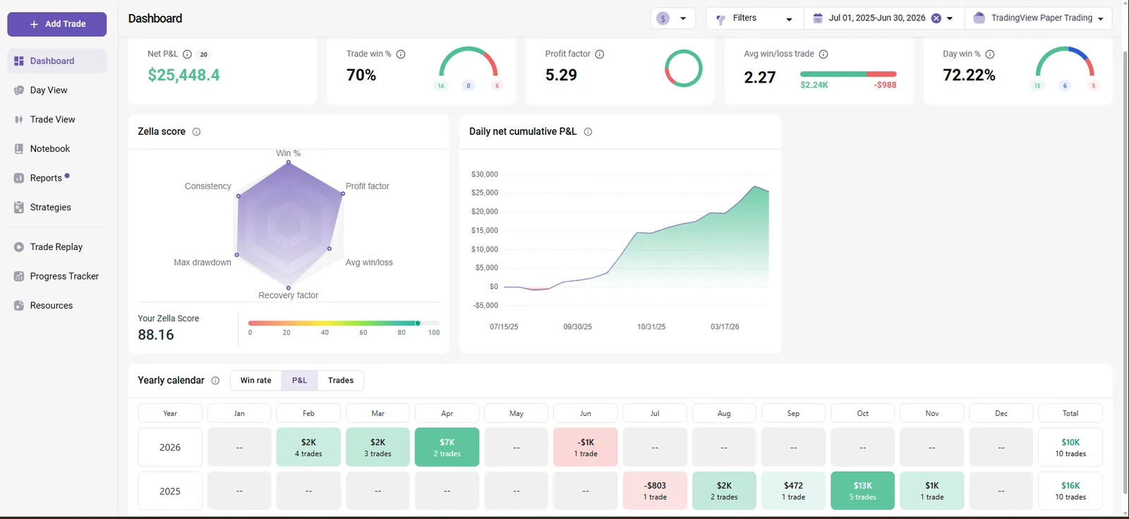Open the Dashboard sidebar item

click(x=57, y=61)
